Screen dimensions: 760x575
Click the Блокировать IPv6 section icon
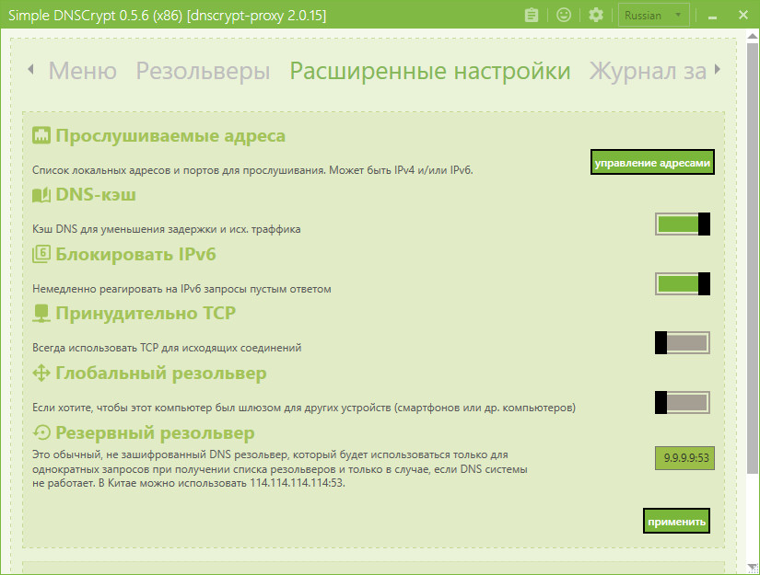[x=41, y=254]
